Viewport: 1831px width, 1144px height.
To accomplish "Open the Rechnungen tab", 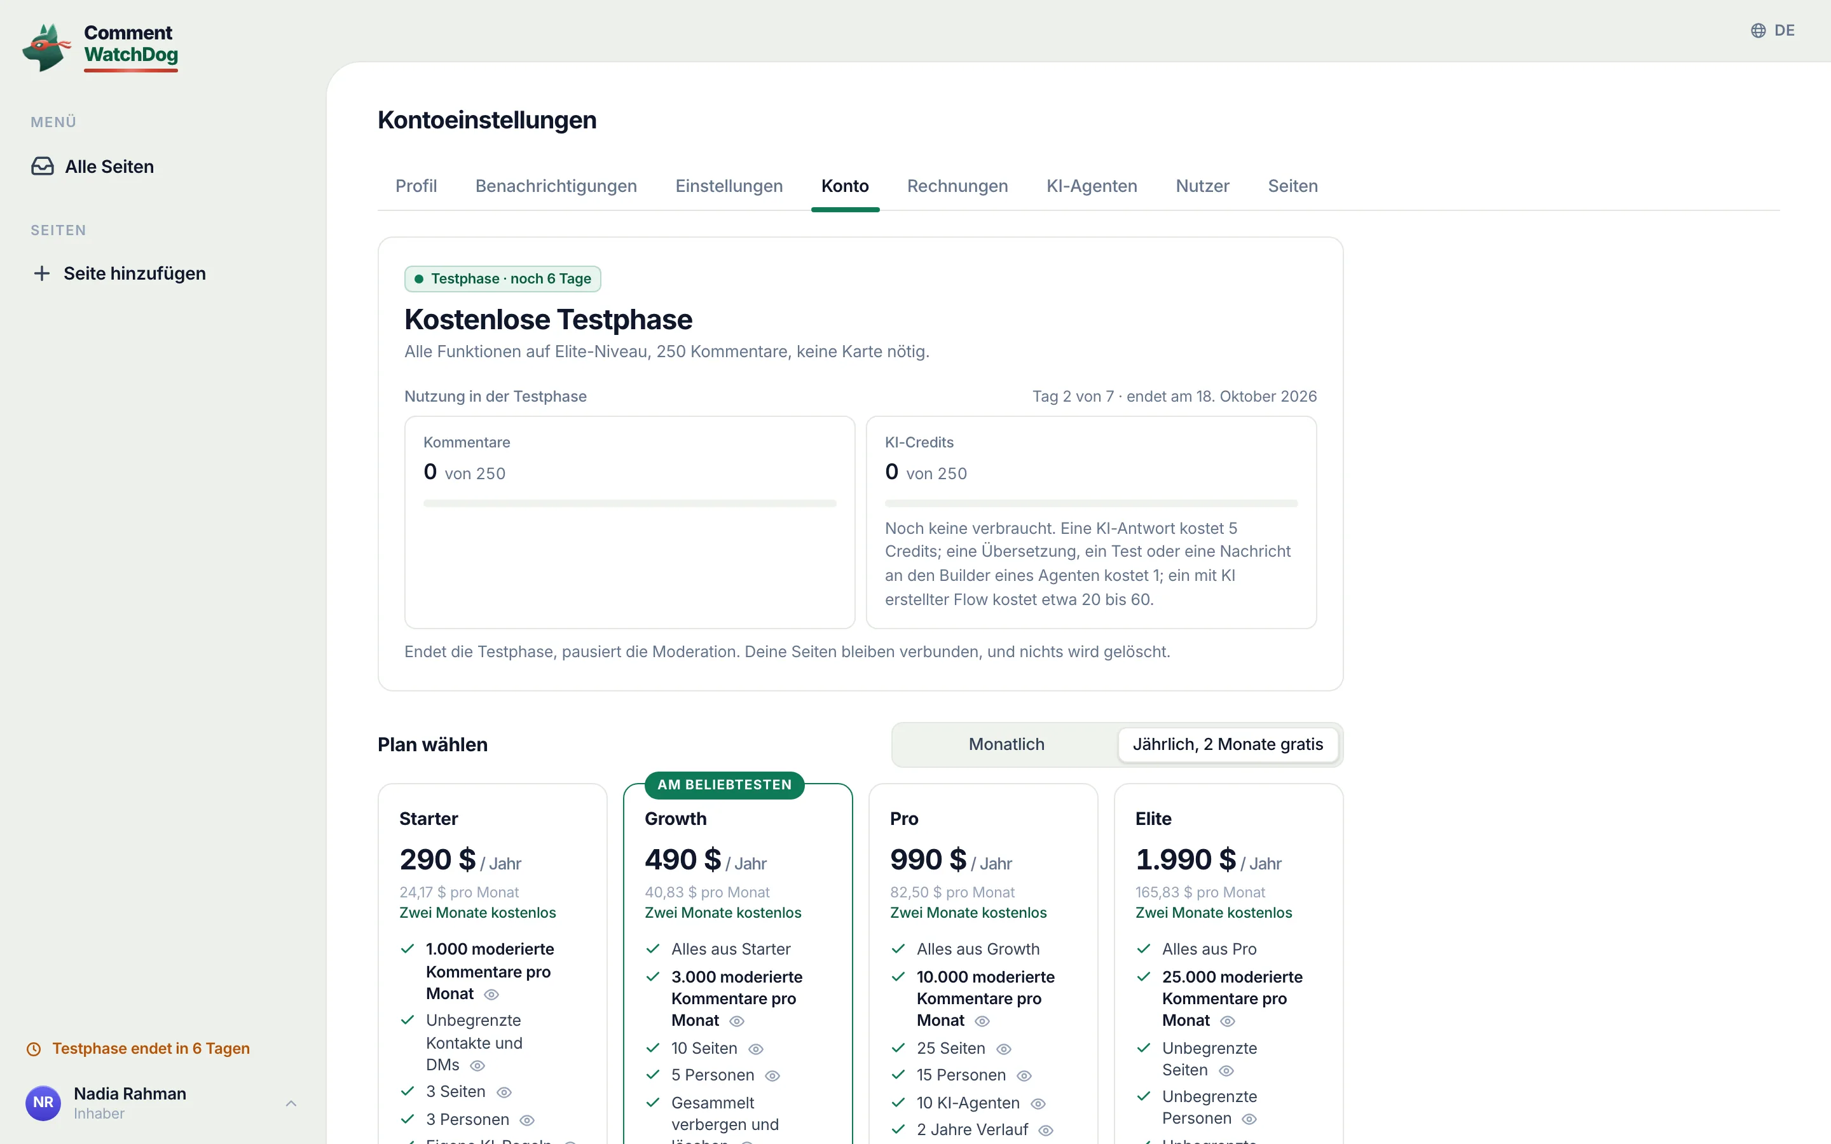I will click(957, 186).
